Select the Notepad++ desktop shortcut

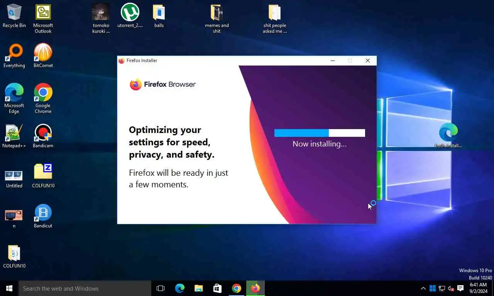click(14, 136)
